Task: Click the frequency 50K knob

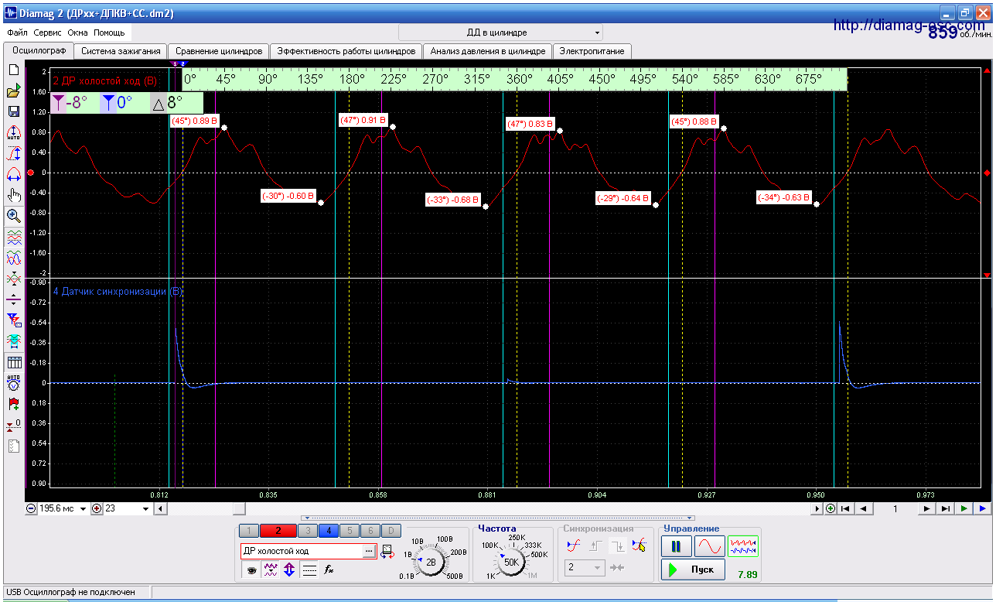Action: coord(512,563)
